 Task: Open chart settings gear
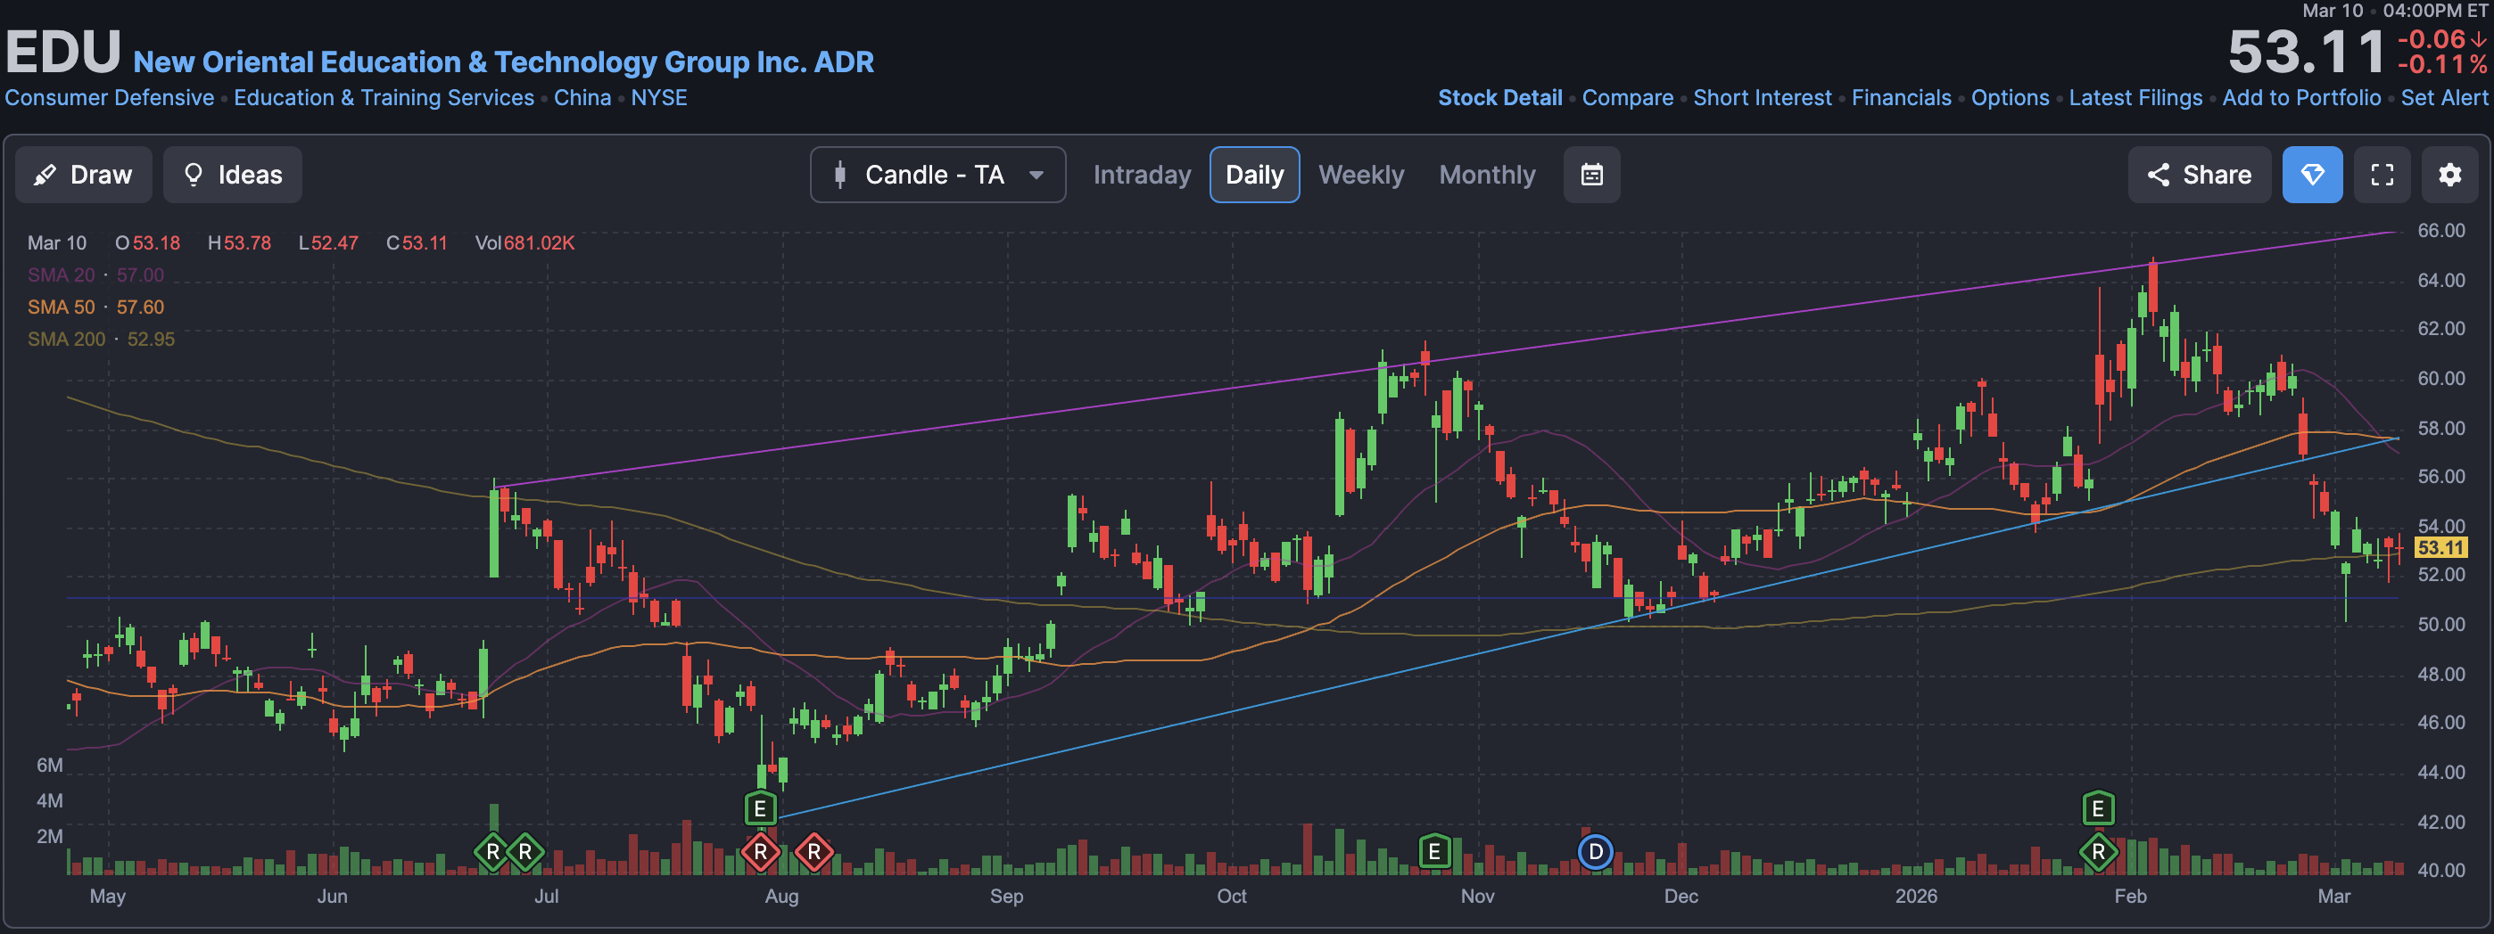(2449, 175)
